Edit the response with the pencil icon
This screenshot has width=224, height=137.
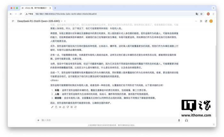coord(52,107)
